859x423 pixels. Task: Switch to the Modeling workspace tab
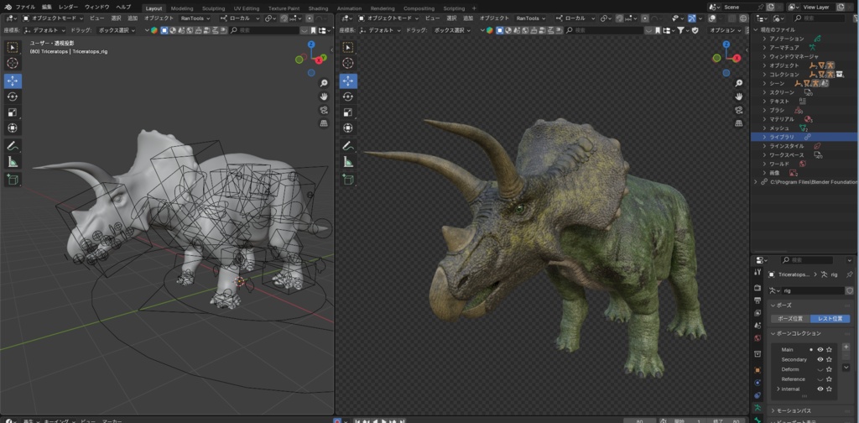182,8
